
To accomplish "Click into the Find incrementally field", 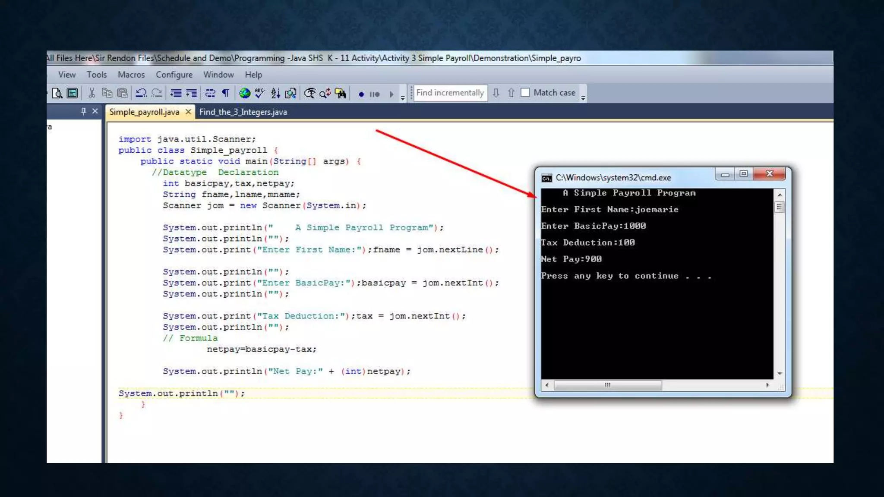I will 450,93.
